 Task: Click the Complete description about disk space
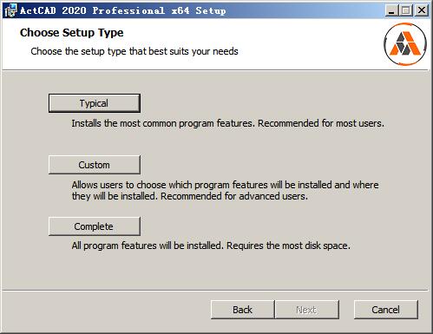click(x=211, y=246)
